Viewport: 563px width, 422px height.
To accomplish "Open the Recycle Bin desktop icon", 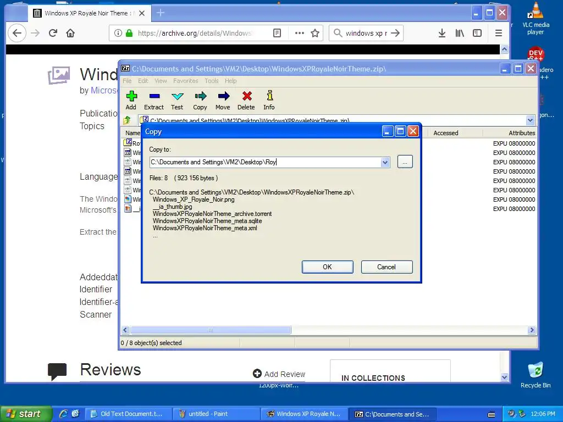I will 536,375.
